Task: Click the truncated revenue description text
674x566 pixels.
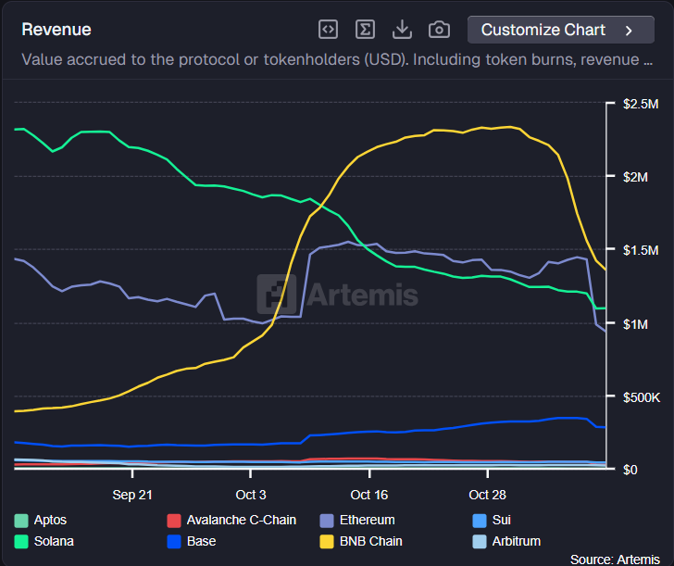Action: pyautogui.click(x=330, y=60)
